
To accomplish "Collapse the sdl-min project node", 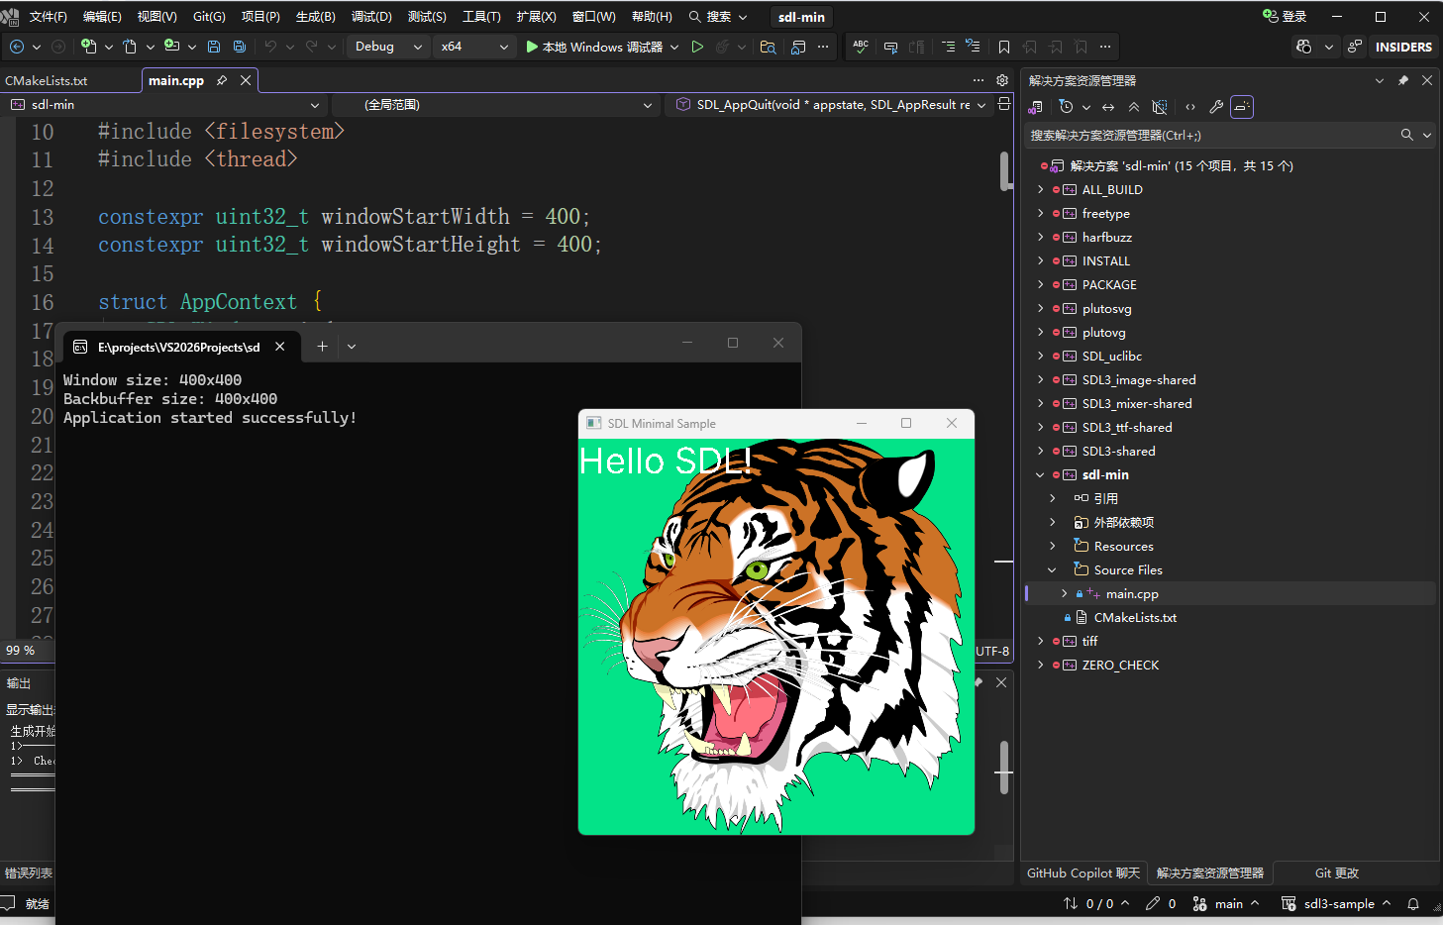I will click(1040, 474).
